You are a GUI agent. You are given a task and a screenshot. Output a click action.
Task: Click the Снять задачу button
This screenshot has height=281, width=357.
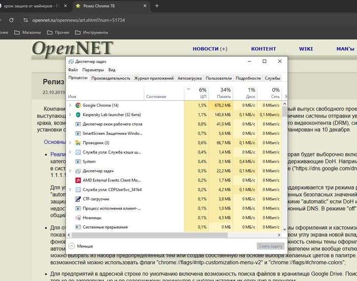click(x=270, y=246)
